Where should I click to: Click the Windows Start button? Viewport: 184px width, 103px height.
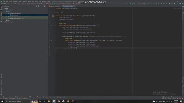click(x=2, y=101)
